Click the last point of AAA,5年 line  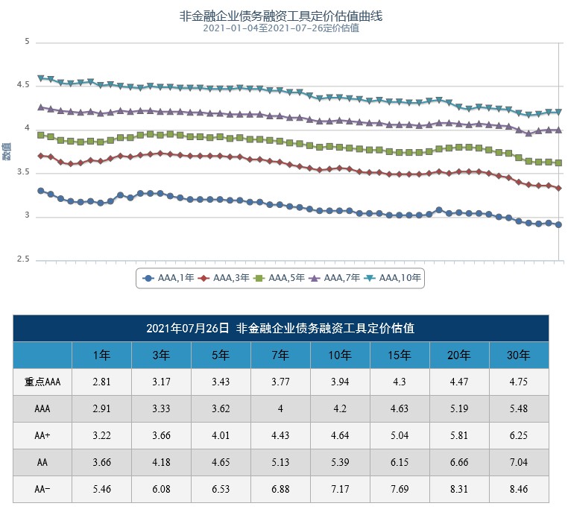[558, 162]
